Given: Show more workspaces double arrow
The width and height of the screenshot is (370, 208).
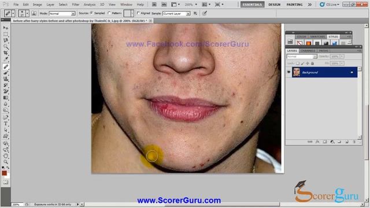Looking at the screenshot, I should (x=310, y=5).
